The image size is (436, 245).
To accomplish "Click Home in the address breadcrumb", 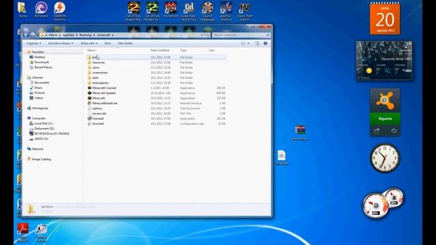I will coord(53,35).
